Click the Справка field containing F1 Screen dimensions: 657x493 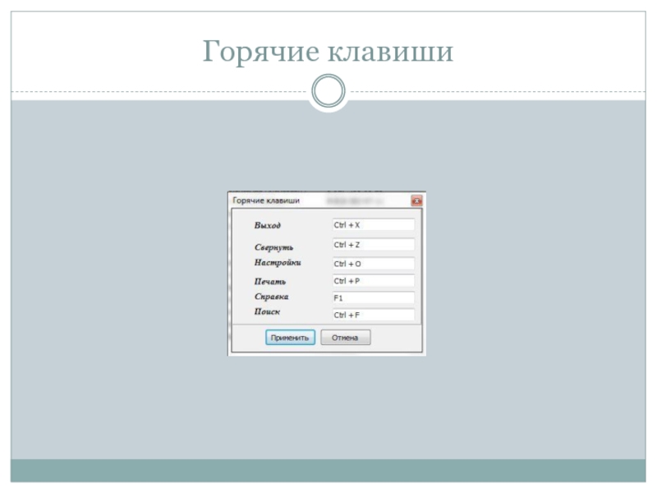coord(373,297)
